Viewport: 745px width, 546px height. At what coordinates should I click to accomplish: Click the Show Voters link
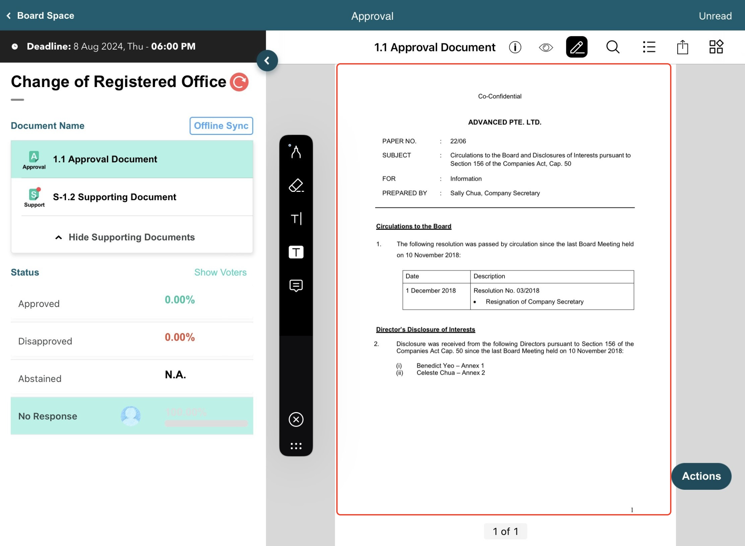click(220, 272)
